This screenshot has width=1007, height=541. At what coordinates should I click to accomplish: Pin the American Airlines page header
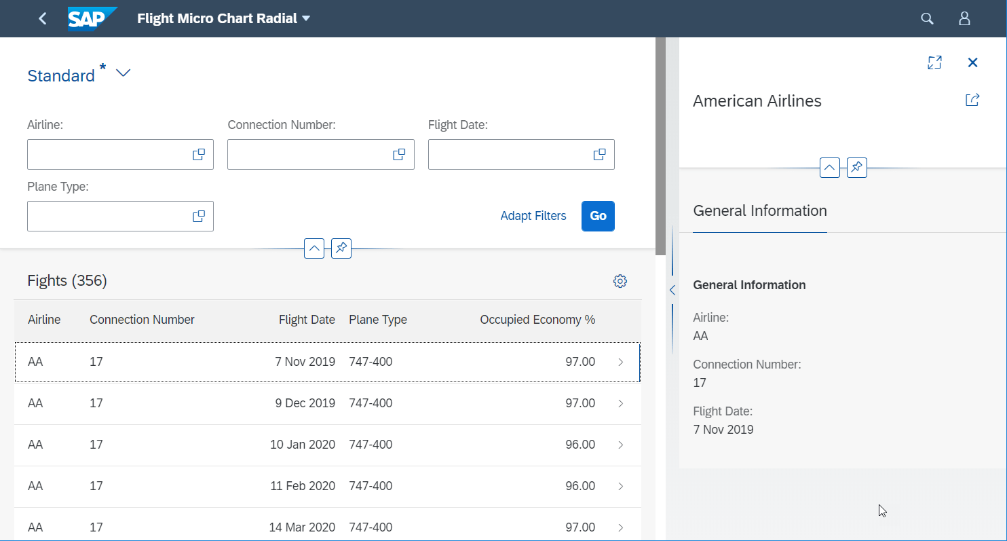click(856, 167)
